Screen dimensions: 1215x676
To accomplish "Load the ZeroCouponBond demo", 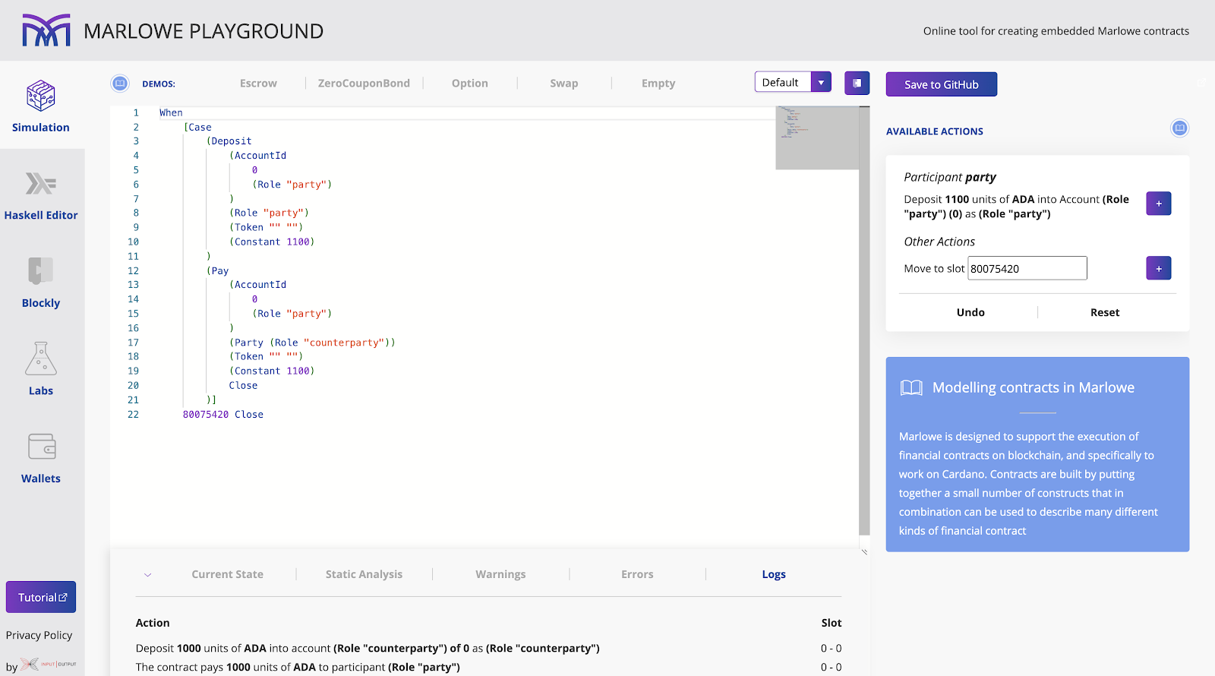I will [364, 84].
